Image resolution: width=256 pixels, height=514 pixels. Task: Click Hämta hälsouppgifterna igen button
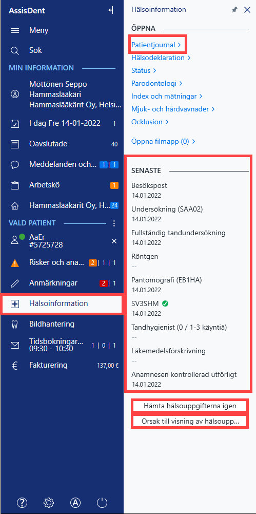tap(190, 406)
